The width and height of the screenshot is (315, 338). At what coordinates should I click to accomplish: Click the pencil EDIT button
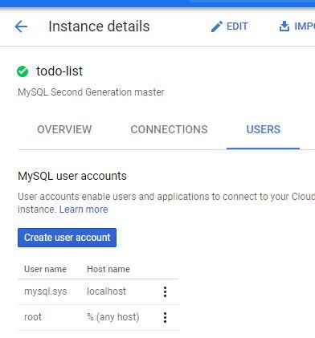230,26
